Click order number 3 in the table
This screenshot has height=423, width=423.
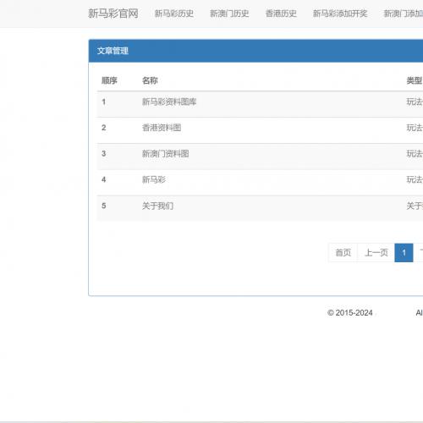(104, 154)
